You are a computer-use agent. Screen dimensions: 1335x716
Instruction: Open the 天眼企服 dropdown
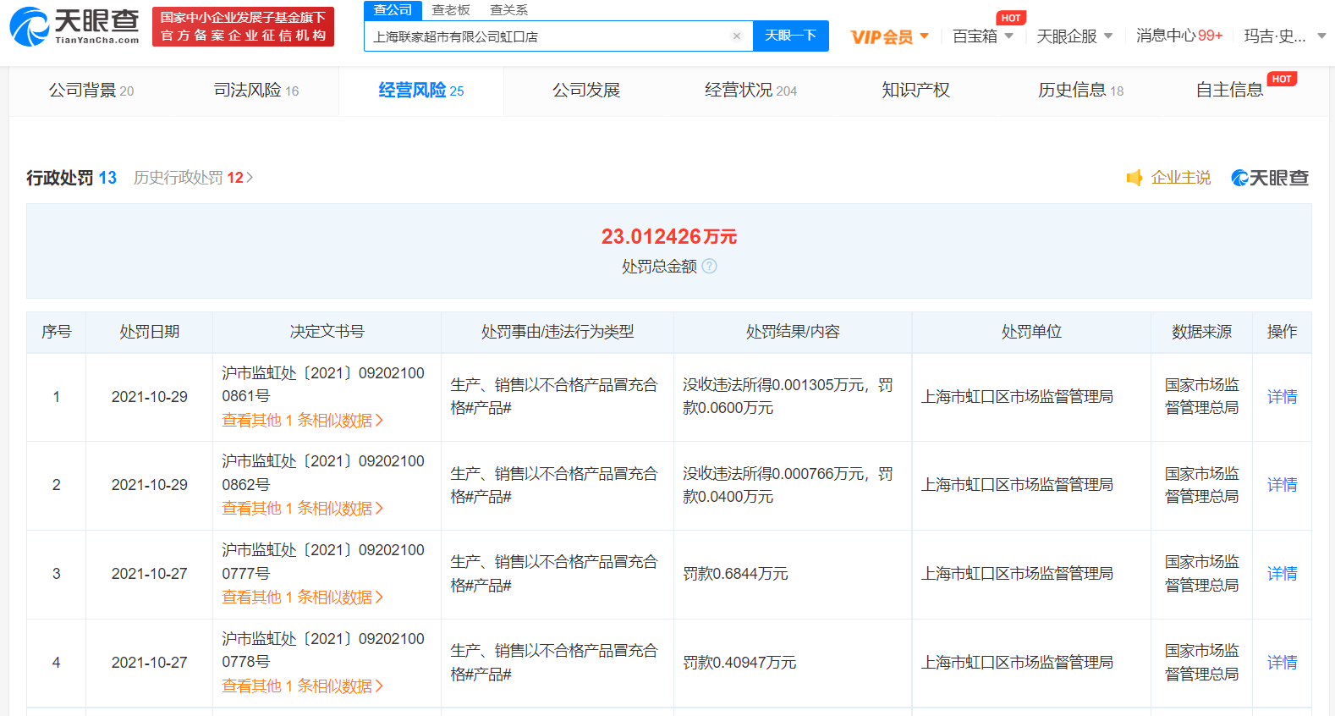pos(1074,36)
